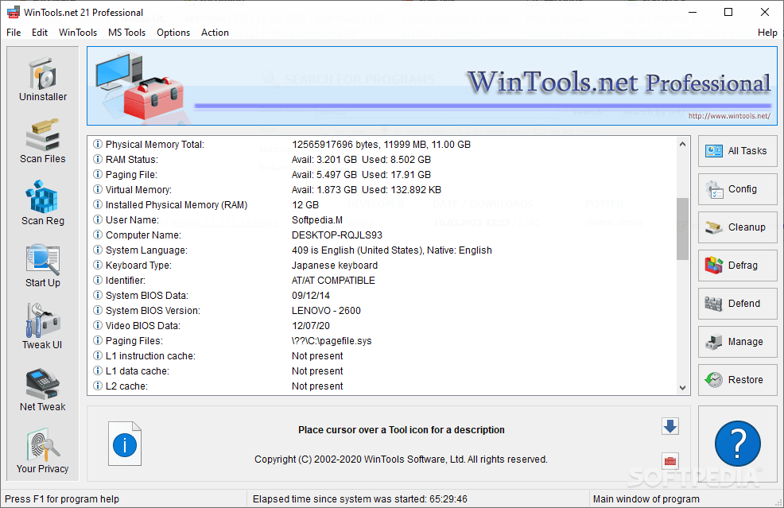Click the info icon beside Computer Name
The height and width of the screenshot is (508, 784).
(x=98, y=235)
